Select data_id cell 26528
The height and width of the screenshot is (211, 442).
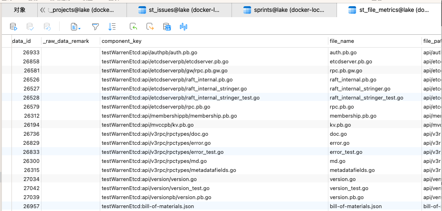tap(26, 98)
